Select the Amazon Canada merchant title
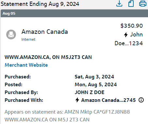Screen dimensions: 148x124 point(45,32)
